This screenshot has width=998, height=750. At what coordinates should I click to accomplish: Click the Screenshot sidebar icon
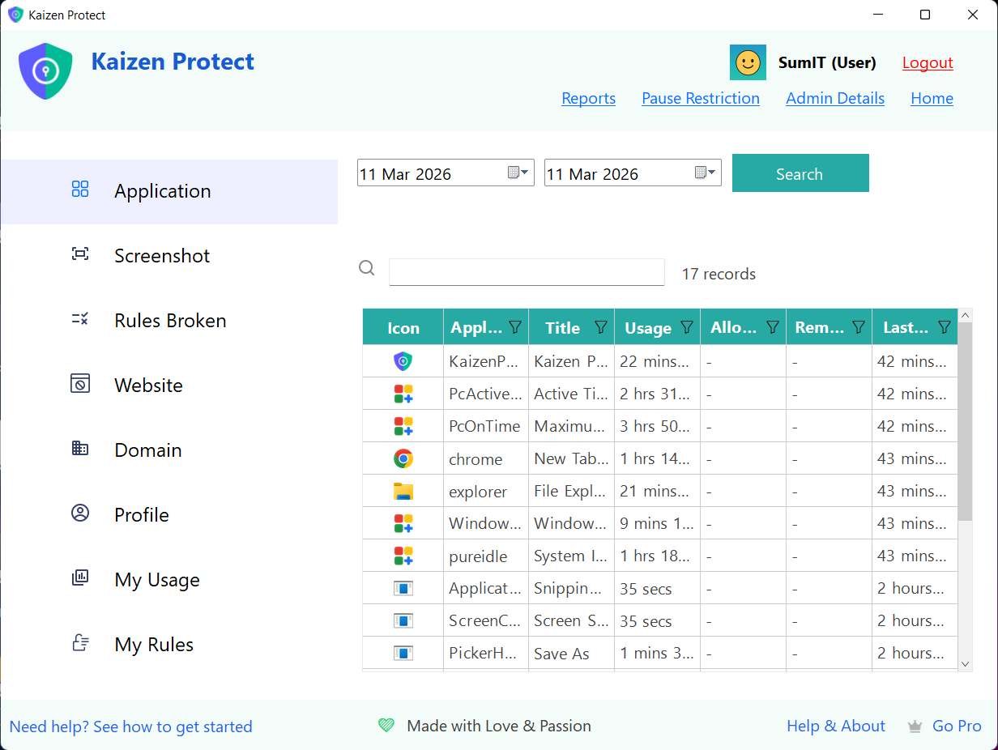[x=79, y=255]
